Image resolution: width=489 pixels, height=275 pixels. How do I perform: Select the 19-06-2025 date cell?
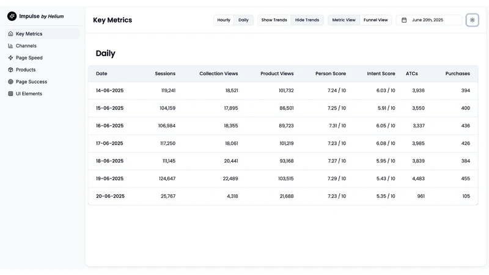coord(110,178)
